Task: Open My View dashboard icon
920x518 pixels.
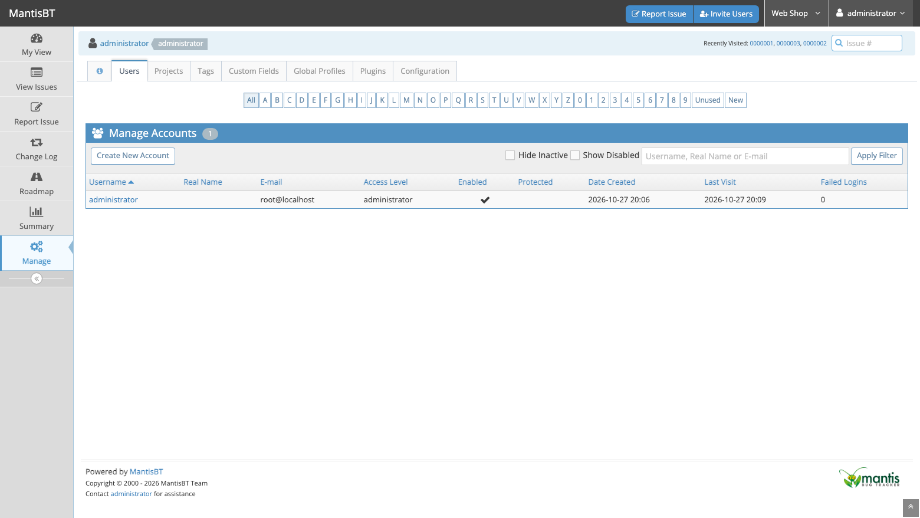Action: 37,38
